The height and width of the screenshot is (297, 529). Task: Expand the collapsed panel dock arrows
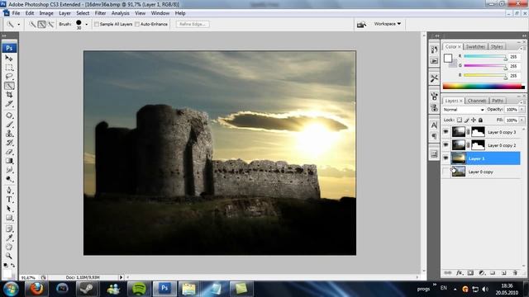(437, 35)
